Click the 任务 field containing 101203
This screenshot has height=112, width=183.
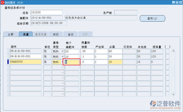[x=46, y=13]
